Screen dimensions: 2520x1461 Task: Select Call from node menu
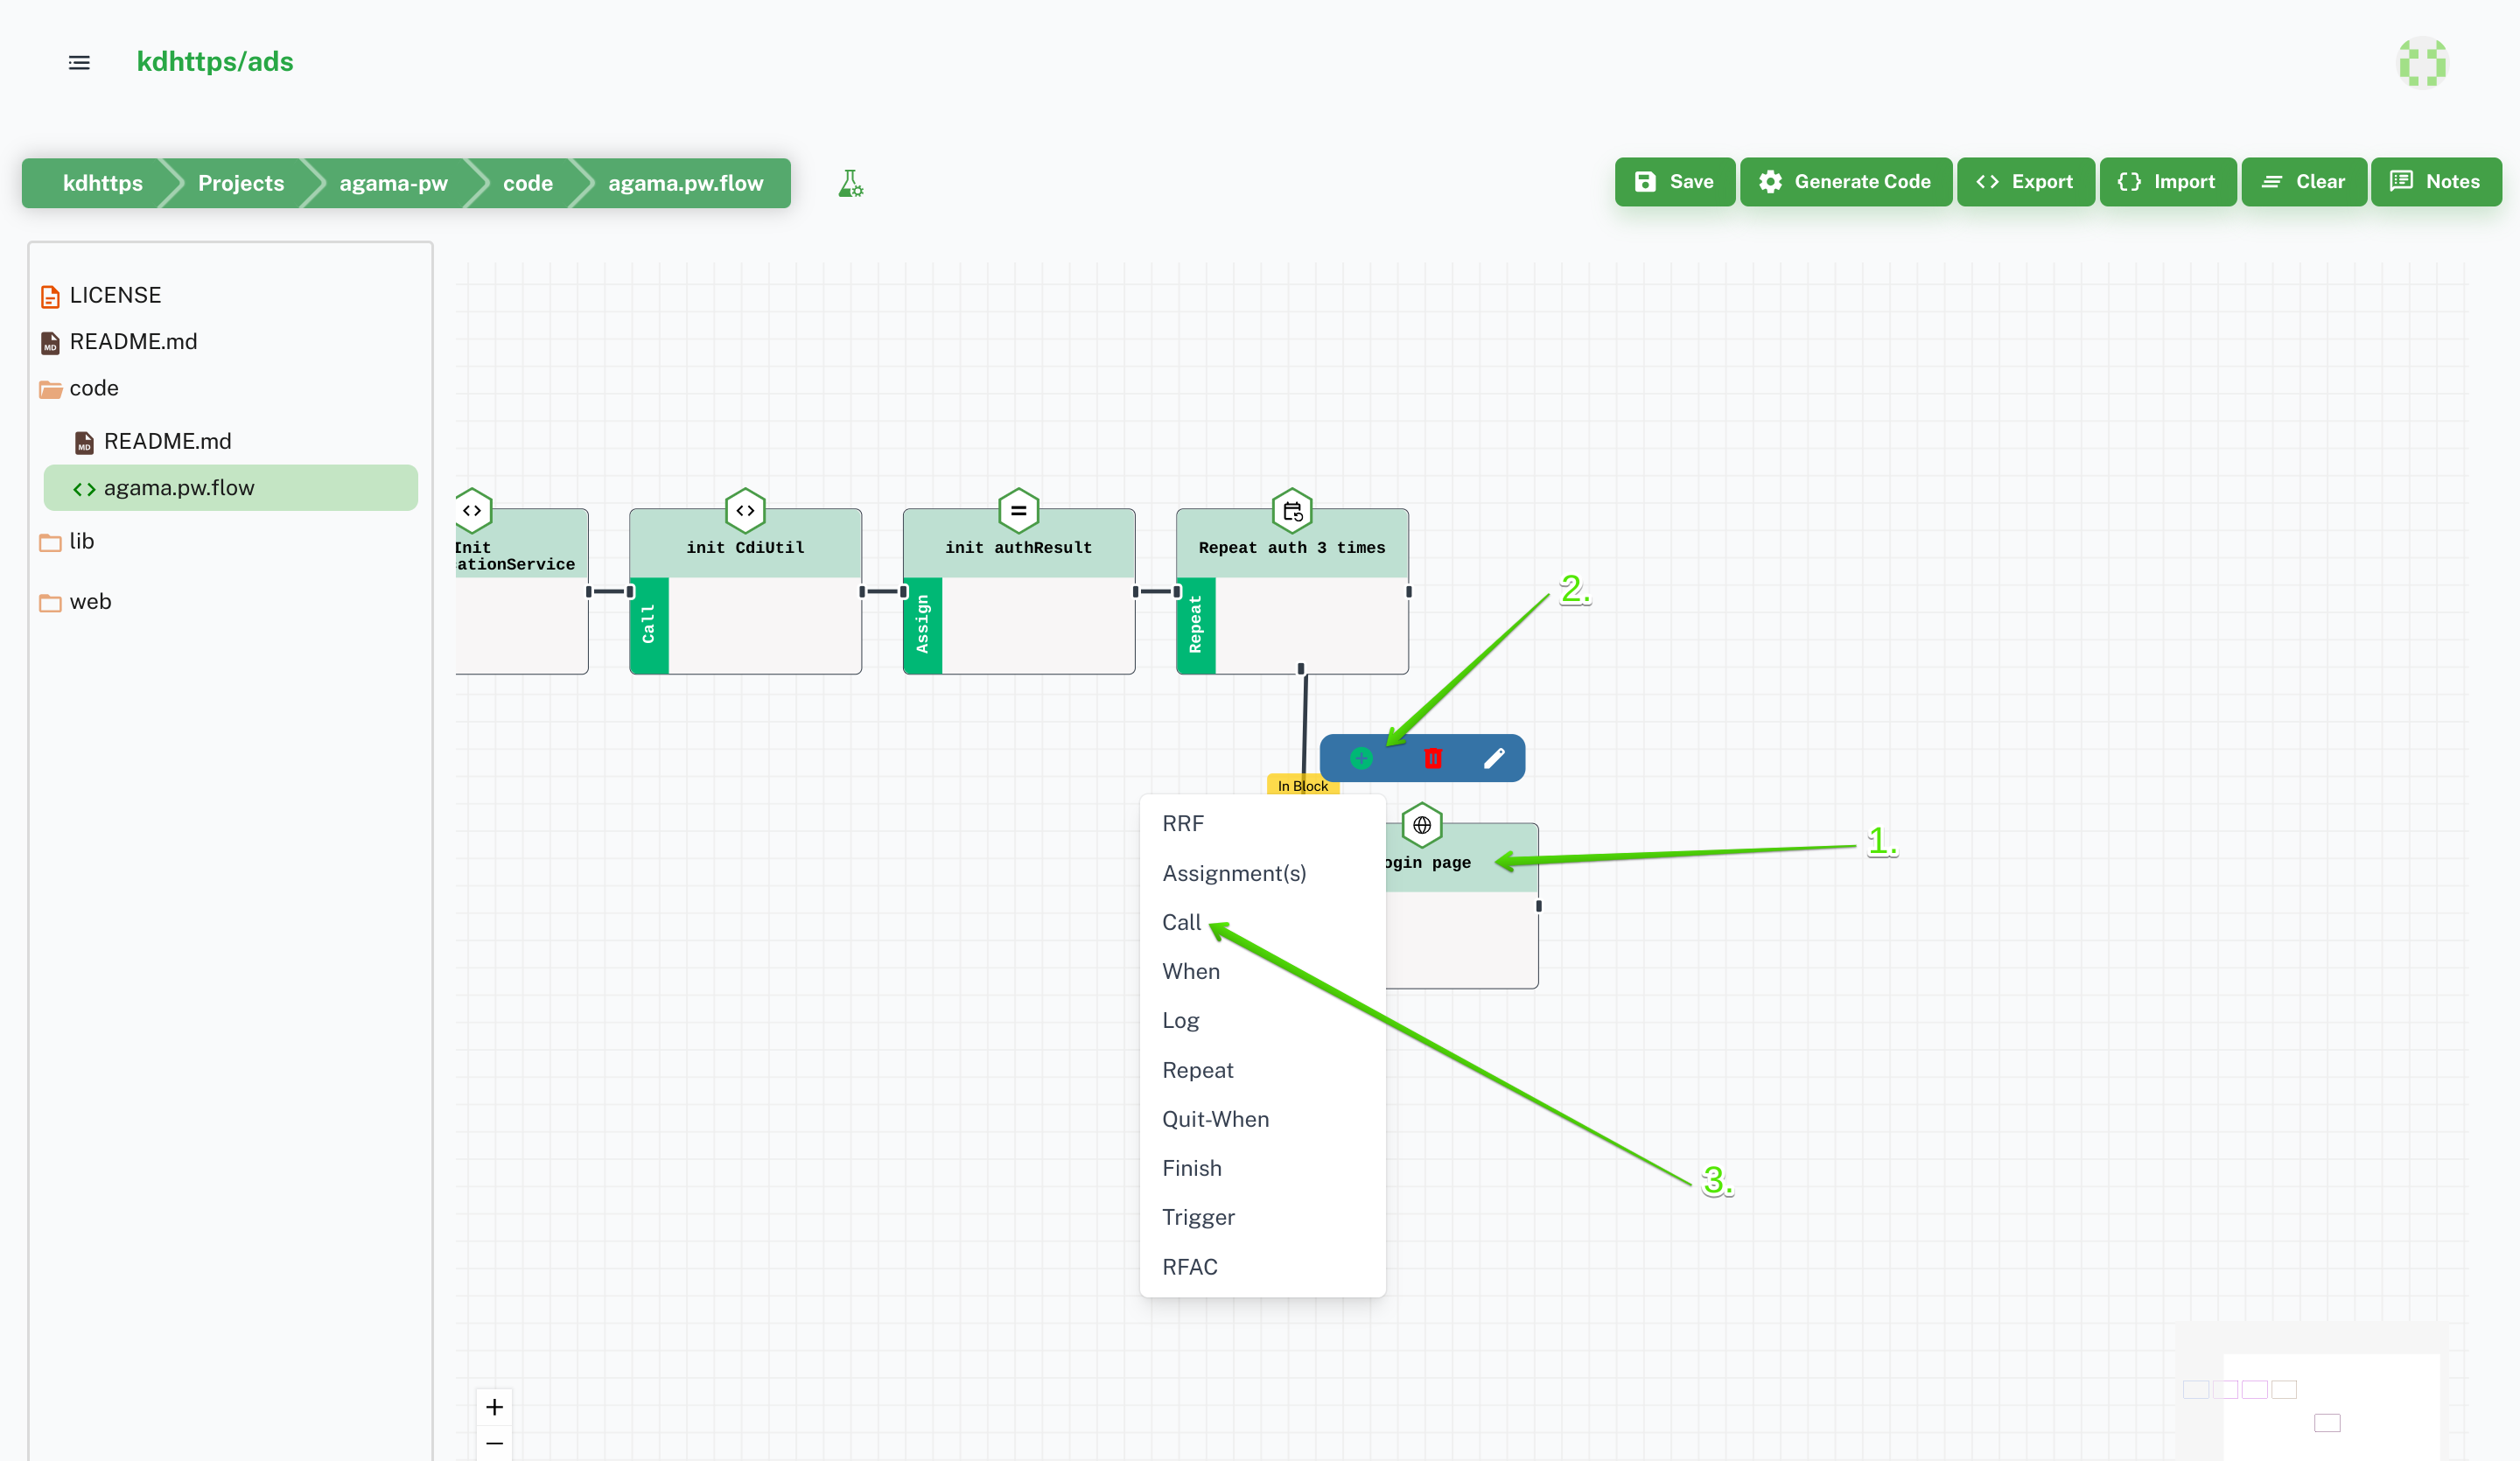coord(1262,922)
